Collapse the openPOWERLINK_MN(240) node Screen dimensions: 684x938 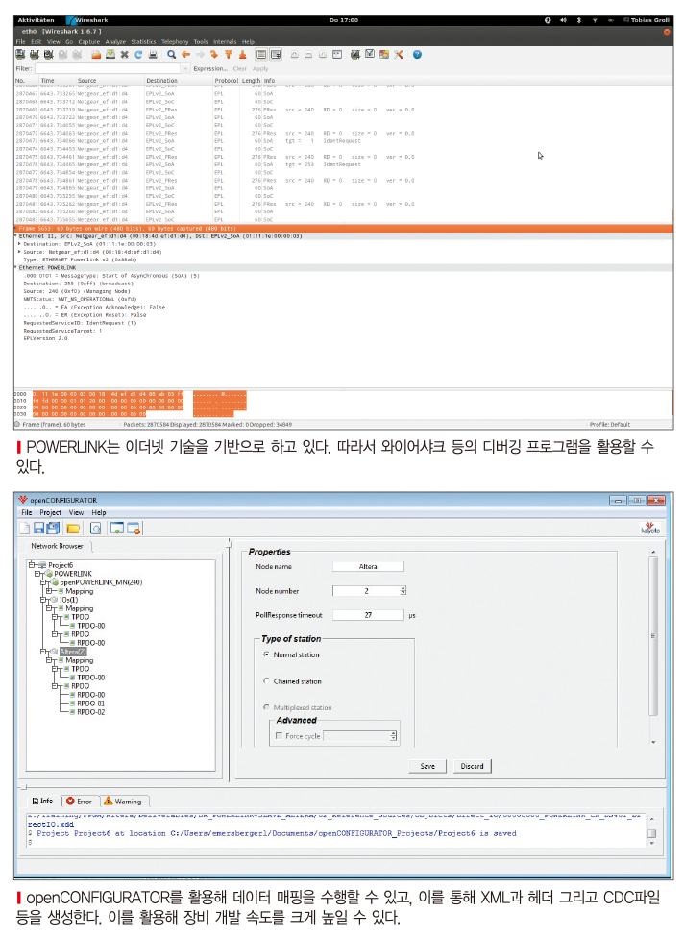(43, 582)
